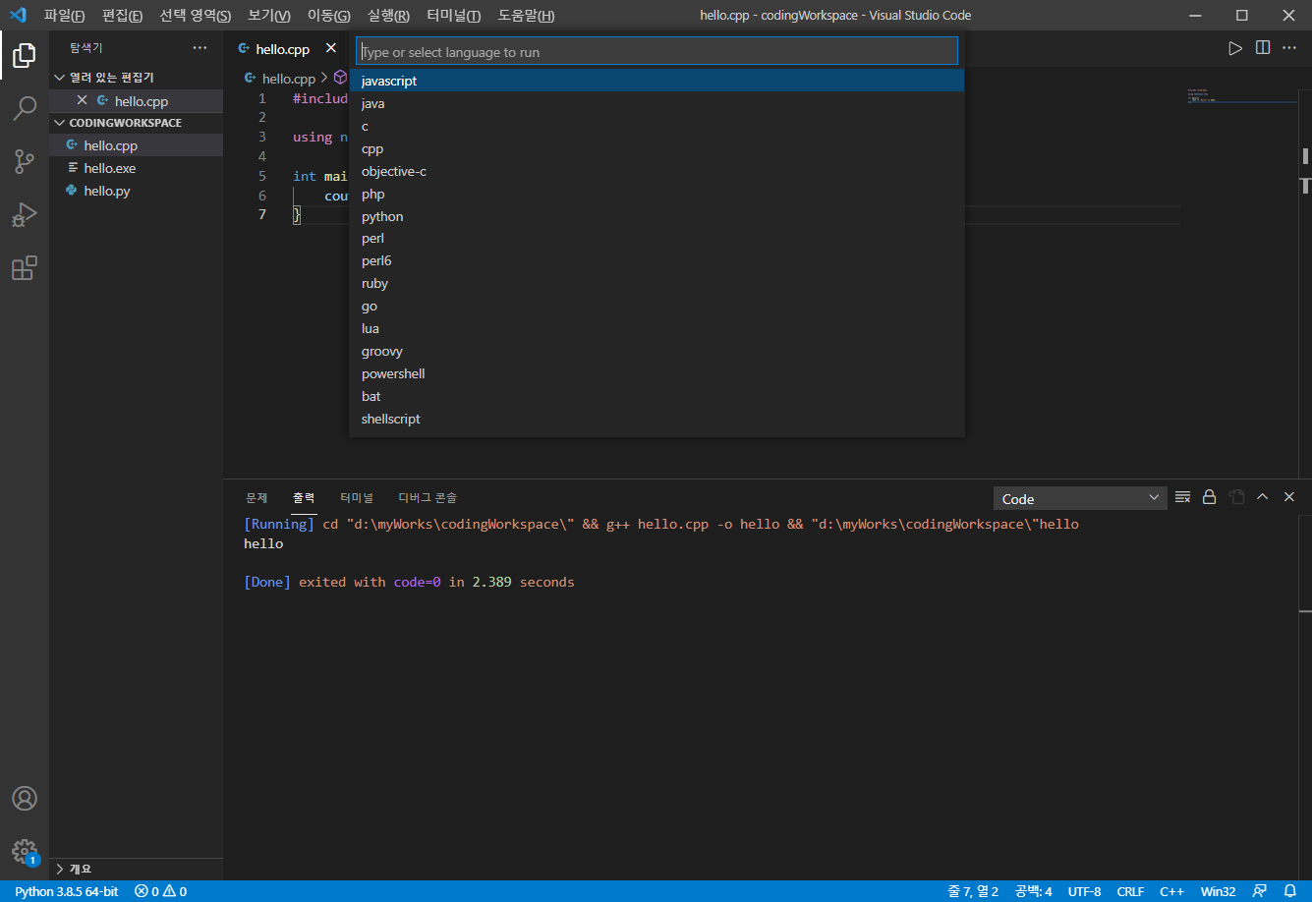Screen dimensions: 1312x902
Task: Select groovy from language list
Action: (x=656, y=351)
